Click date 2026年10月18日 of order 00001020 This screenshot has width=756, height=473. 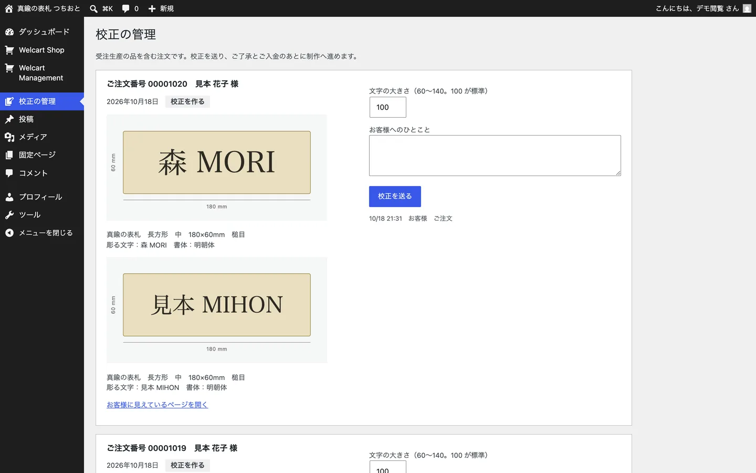pyautogui.click(x=132, y=101)
